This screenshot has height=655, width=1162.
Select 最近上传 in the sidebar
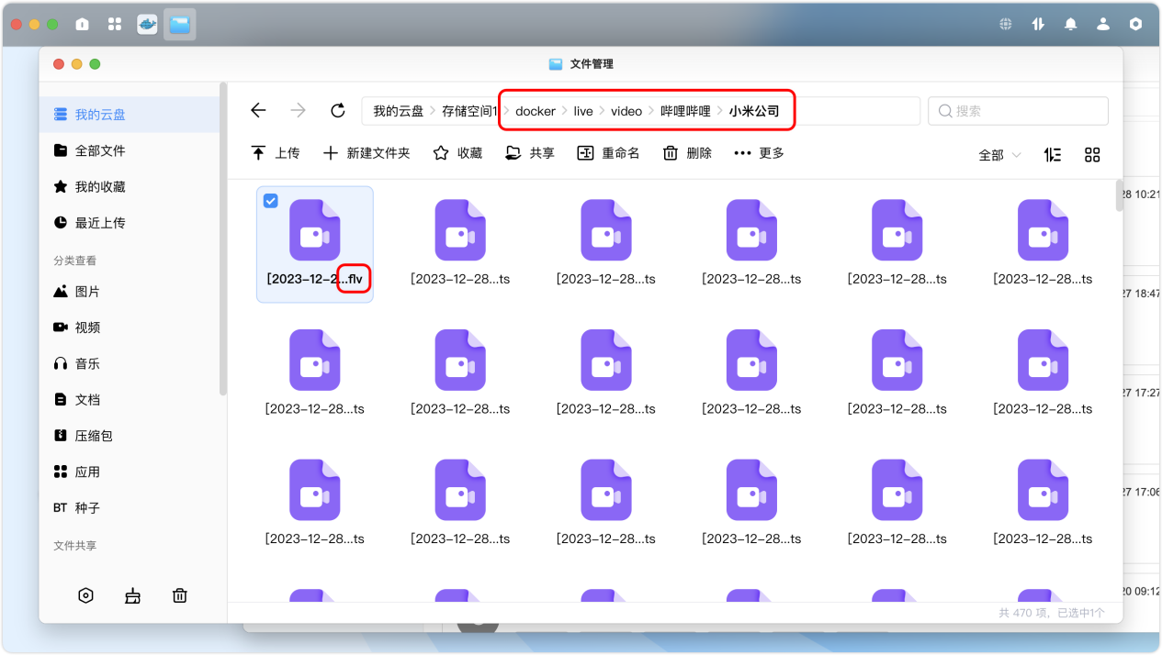coord(92,222)
